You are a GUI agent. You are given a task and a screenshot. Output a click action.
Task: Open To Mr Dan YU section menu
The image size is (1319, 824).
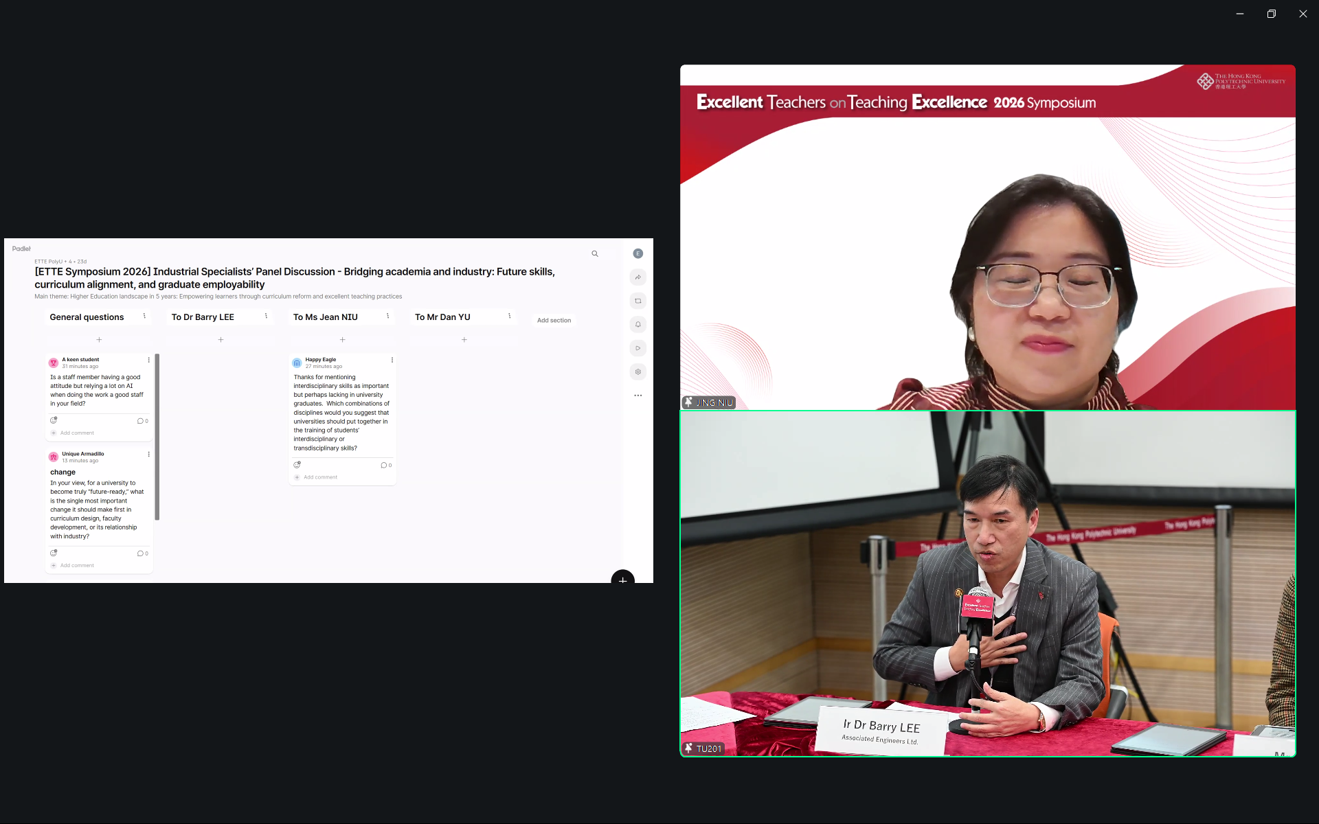pyautogui.click(x=509, y=317)
